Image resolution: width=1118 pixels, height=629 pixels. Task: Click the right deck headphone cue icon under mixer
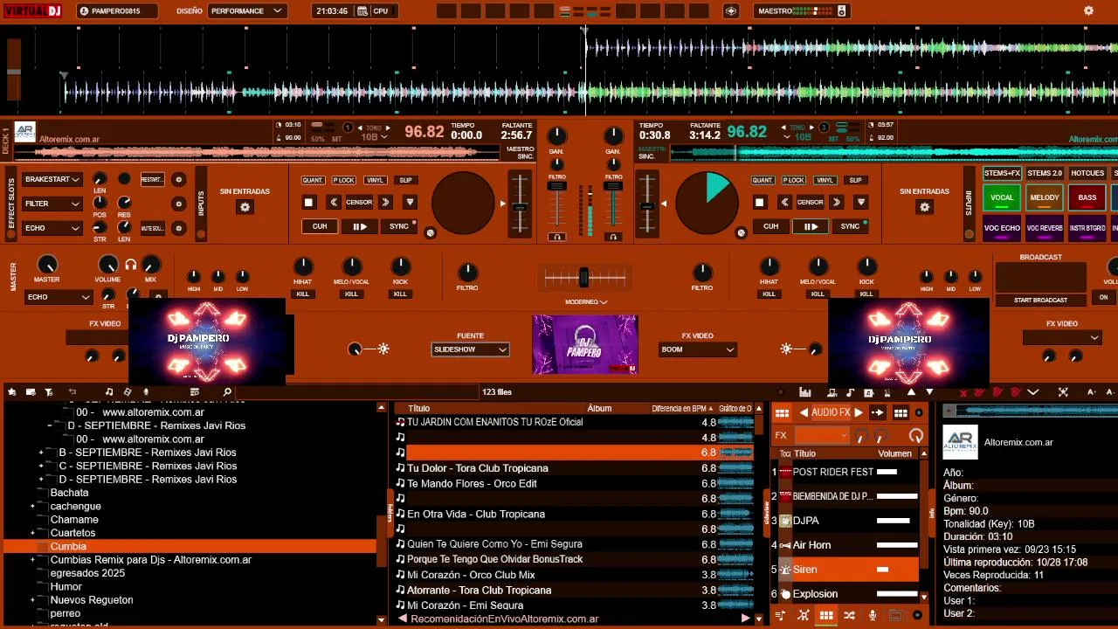point(613,237)
